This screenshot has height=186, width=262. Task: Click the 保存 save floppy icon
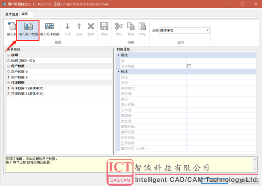(x=104, y=27)
